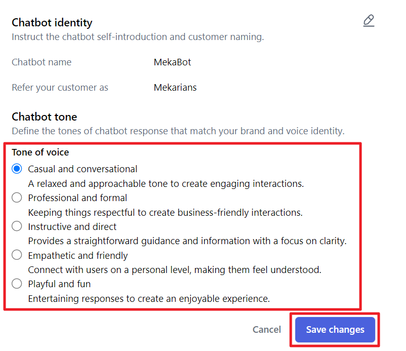Select the Empathetic and friendly radio button
Screen dimensions: 406x351
pyautogui.click(x=17, y=255)
